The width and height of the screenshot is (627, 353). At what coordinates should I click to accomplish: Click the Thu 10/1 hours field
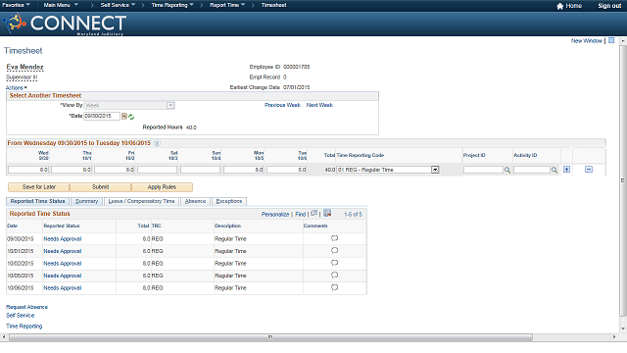[x=72, y=170]
